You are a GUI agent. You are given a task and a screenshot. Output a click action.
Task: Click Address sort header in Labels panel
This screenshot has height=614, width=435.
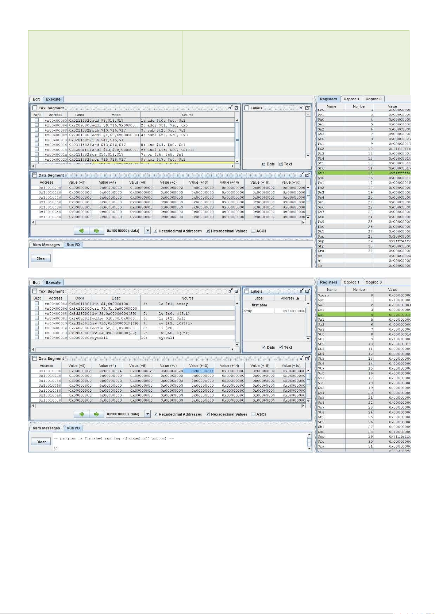(x=290, y=298)
